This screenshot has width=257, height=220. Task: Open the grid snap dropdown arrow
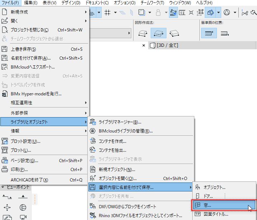115,12
